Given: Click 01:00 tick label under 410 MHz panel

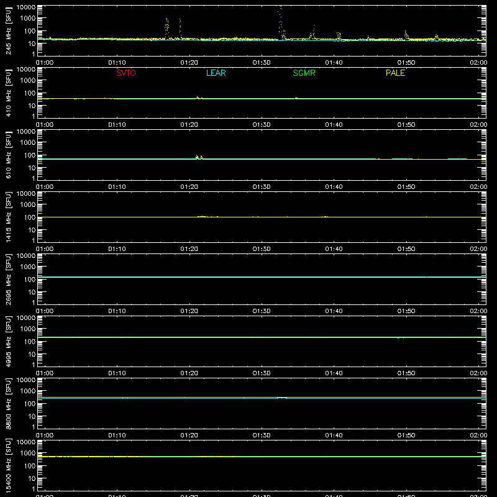Looking at the screenshot, I should point(45,125).
